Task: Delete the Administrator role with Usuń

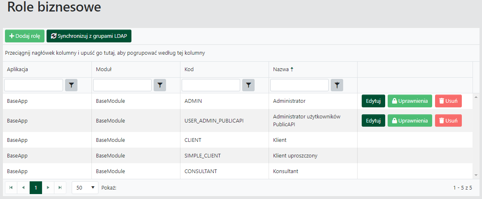Action: [x=448, y=101]
